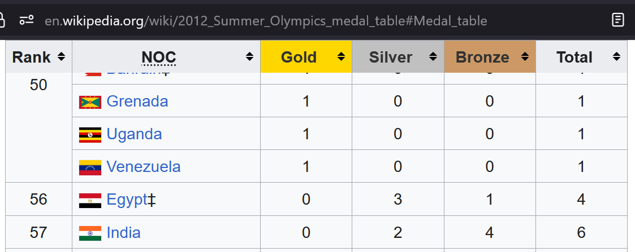This screenshot has height=252, width=635.
Task: Sort table by Rank column arrows
Action: tap(61, 57)
